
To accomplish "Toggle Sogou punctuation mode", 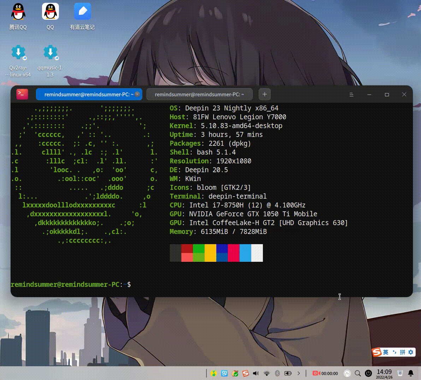I will pyautogui.click(x=394, y=352).
